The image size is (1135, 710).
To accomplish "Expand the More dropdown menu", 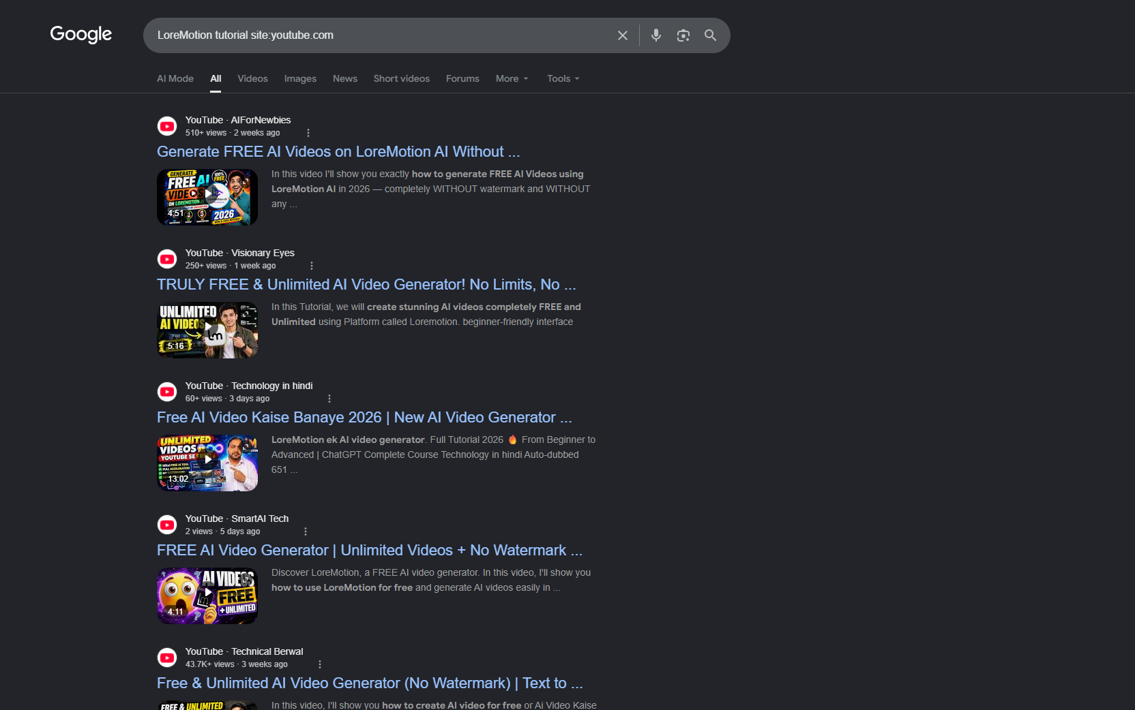I will click(512, 78).
